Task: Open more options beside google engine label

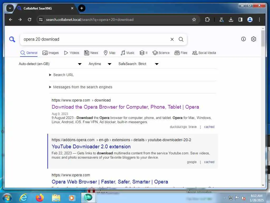Action: [x=200, y=162]
